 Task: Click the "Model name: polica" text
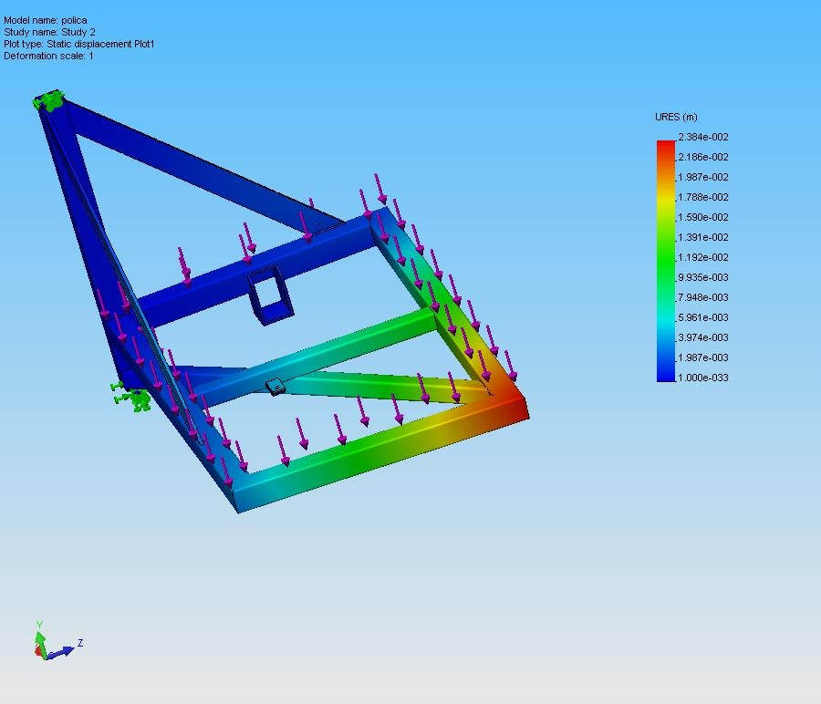tap(46, 20)
